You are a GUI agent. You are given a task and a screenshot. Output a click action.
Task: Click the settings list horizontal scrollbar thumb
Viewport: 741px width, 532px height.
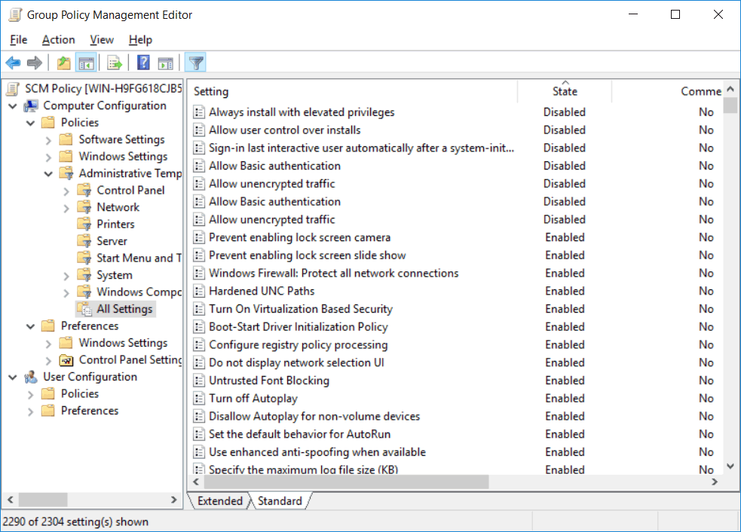tap(346, 482)
